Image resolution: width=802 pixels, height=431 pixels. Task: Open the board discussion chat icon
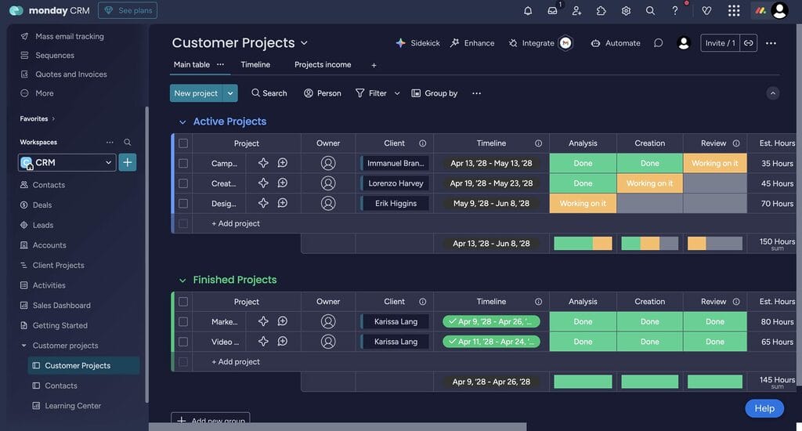tap(658, 43)
